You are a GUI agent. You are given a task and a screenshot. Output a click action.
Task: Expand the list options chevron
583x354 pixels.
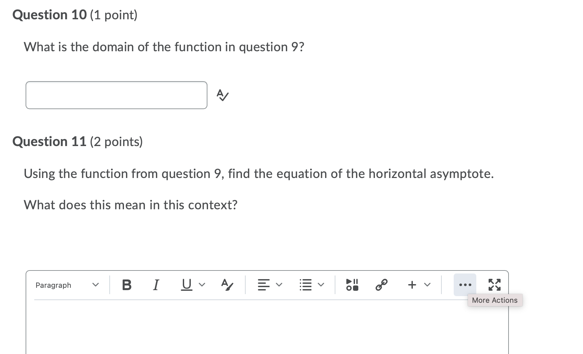point(320,284)
